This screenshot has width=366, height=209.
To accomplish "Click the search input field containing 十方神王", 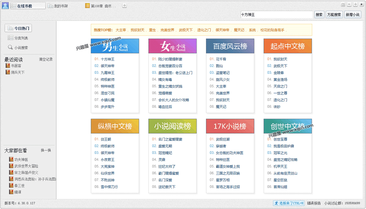I will click(276, 14).
